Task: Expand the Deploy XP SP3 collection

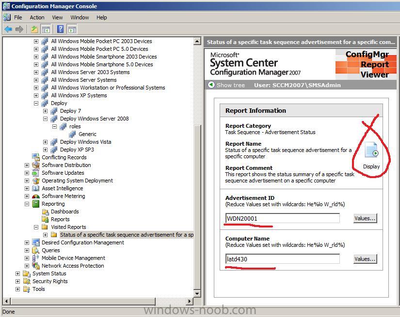Action: pos(45,150)
